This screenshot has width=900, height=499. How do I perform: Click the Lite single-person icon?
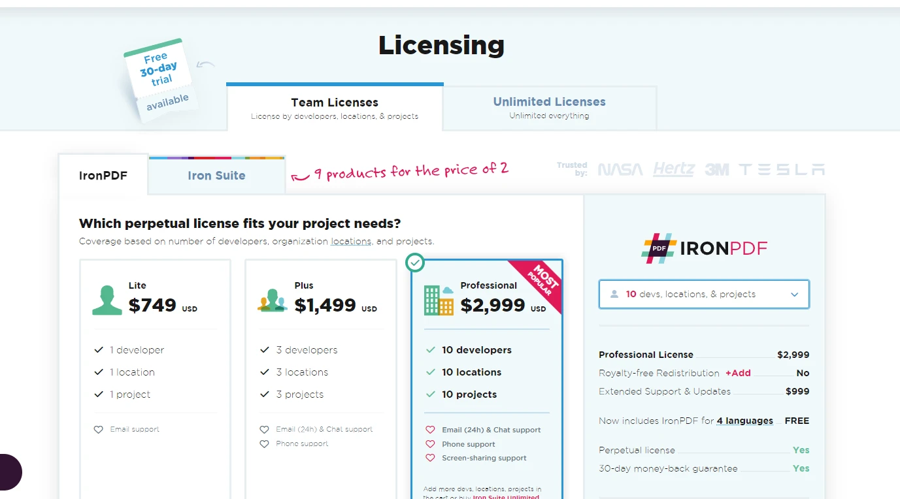107,300
